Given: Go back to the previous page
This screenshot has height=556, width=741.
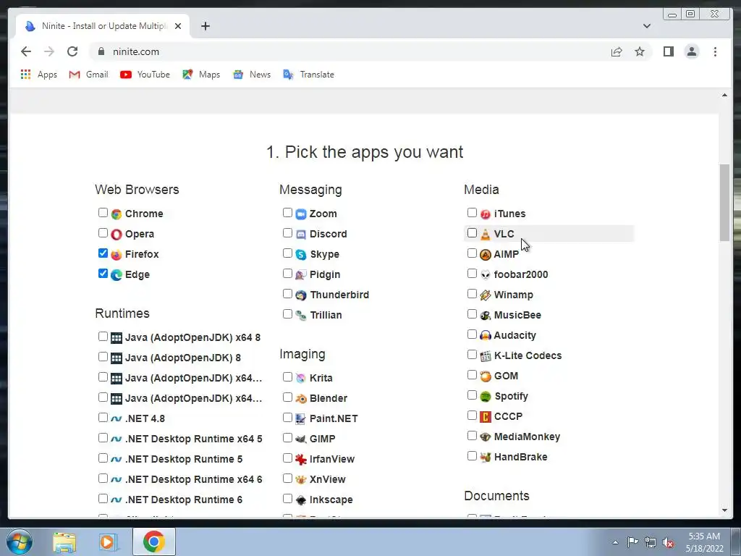Looking at the screenshot, I should (x=26, y=51).
